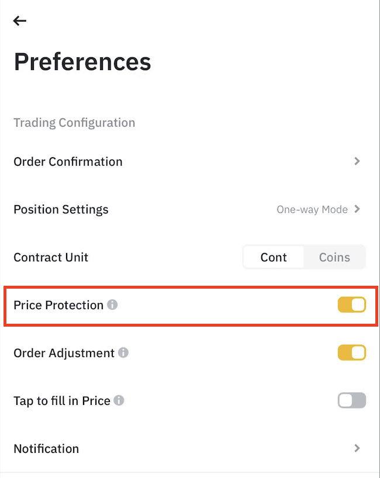Click the Tap to fill in Price info icon
The width and height of the screenshot is (380, 478).
[x=119, y=401]
